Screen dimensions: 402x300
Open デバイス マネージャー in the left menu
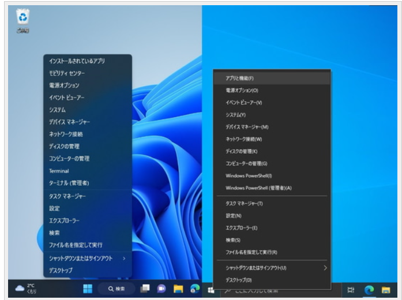(88, 122)
